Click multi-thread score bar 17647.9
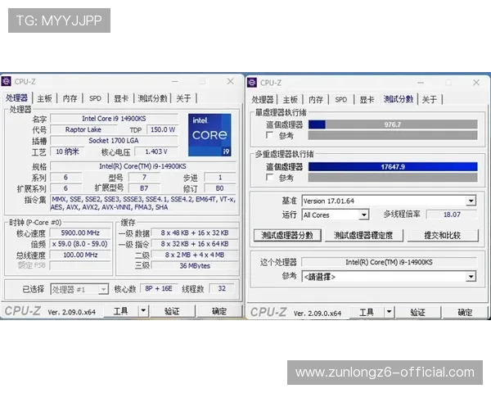This screenshot has height=393, width=491. pyautogui.click(x=393, y=167)
